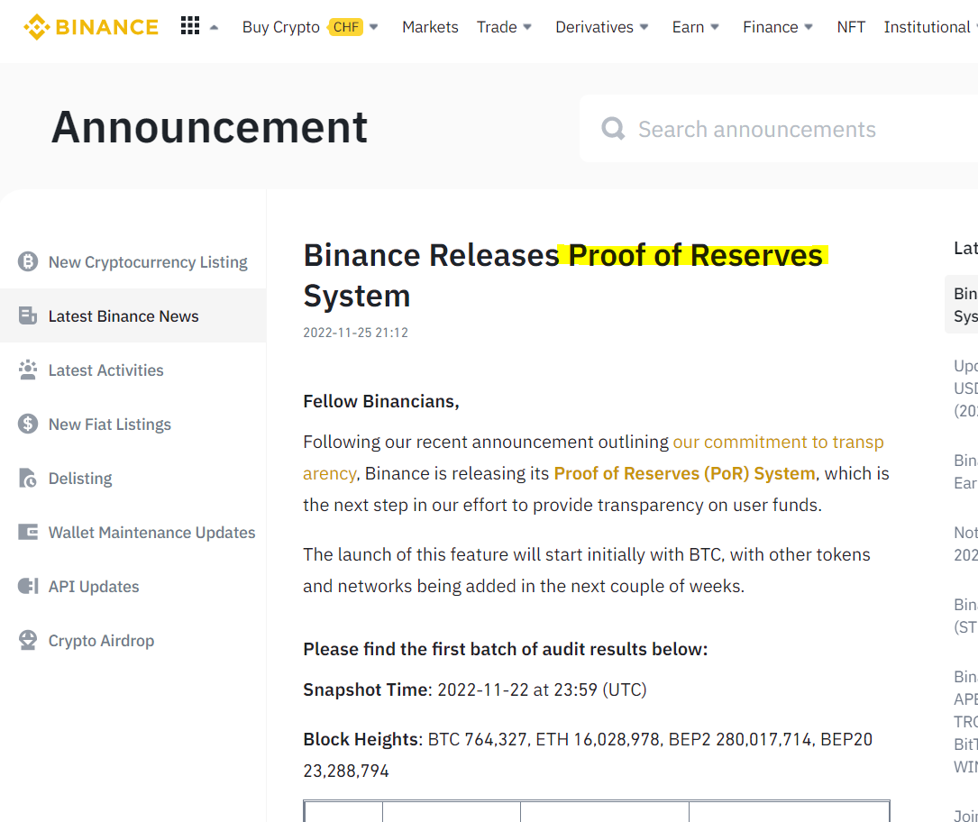Follow 'our commitment to transparency' link
Viewport: 978px width, 822px height.
coord(778,442)
